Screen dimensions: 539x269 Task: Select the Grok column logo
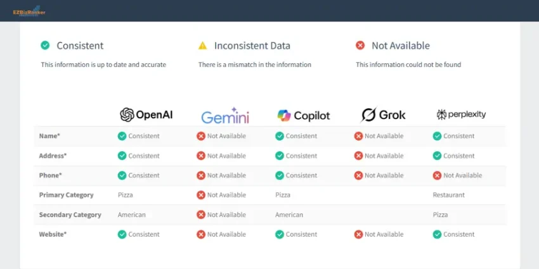(x=383, y=115)
